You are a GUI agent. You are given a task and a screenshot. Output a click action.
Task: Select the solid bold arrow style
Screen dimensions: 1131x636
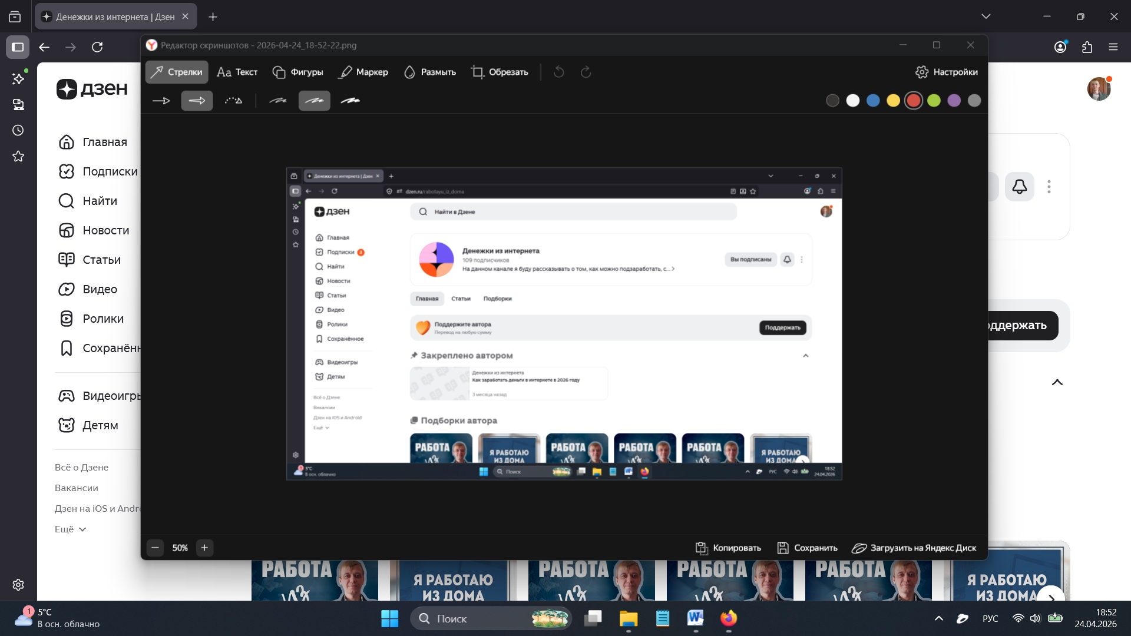coord(197,101)
